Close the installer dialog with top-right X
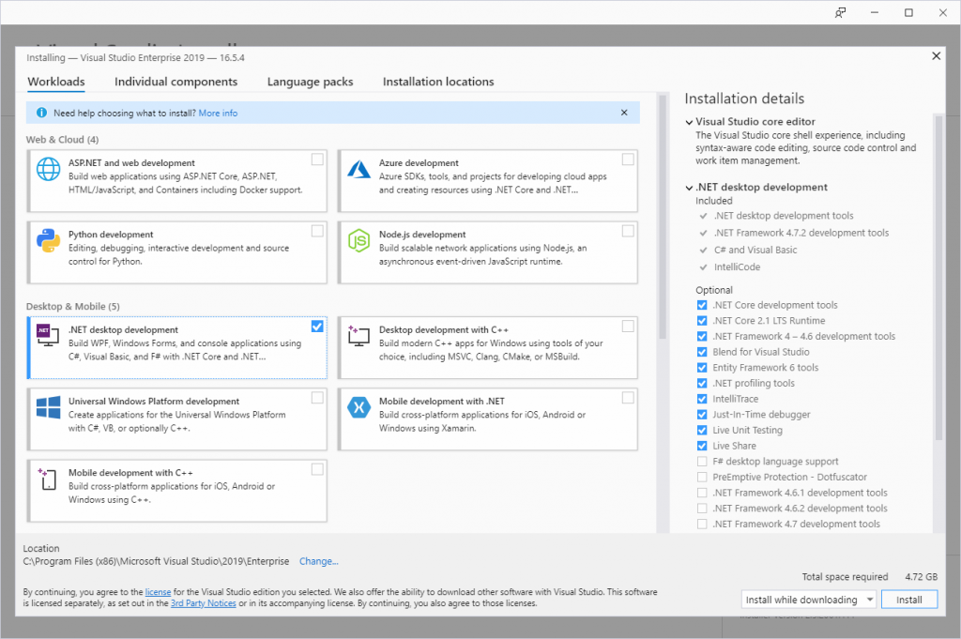The height and width of the screenshot is (639, 961). 936,55
